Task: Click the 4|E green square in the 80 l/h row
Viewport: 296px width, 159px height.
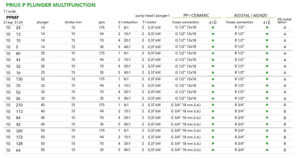Action: [267, 53]
